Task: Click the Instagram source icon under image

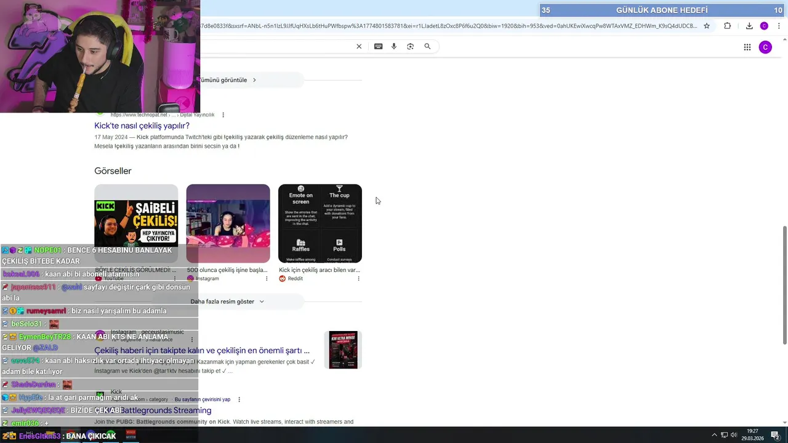Action: (190, 279)
